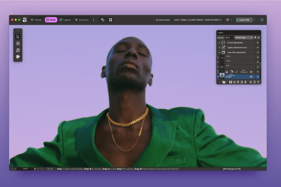This screenshot has height=187, width=281.
Task: Add a mask layer from Layers panel
Action: click(231, 82)
